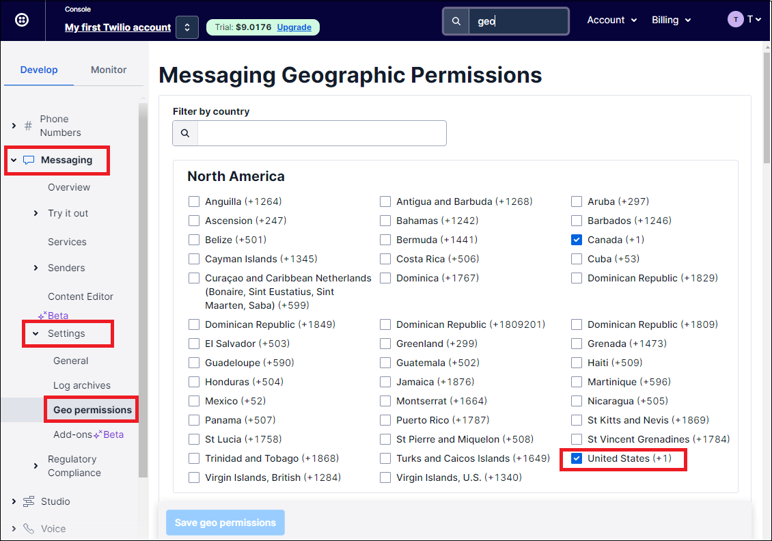
Task: Expand the Studio chevron
Action: (x=14, y=501)
